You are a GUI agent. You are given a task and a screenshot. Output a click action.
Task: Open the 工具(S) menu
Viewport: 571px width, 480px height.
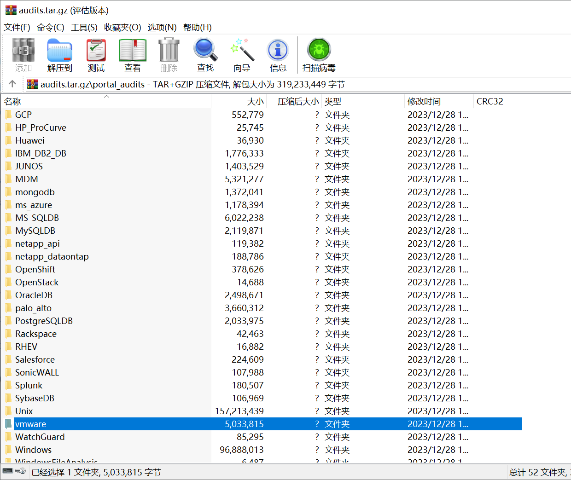tap(84, 28)
